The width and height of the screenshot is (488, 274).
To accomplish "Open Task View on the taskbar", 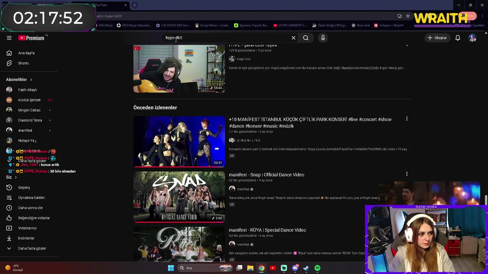I will [239, 268].
